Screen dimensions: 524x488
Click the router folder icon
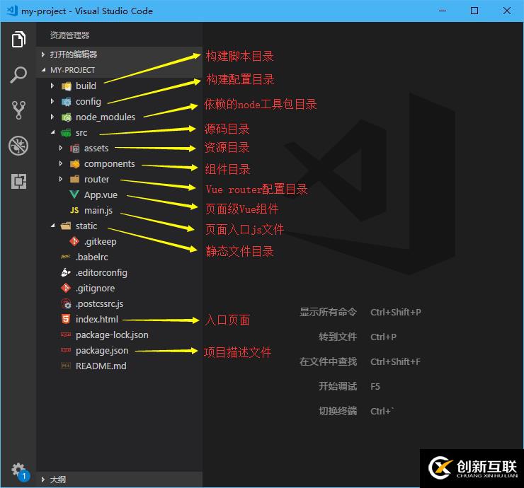pyautogui.click(x=75, y=179)
